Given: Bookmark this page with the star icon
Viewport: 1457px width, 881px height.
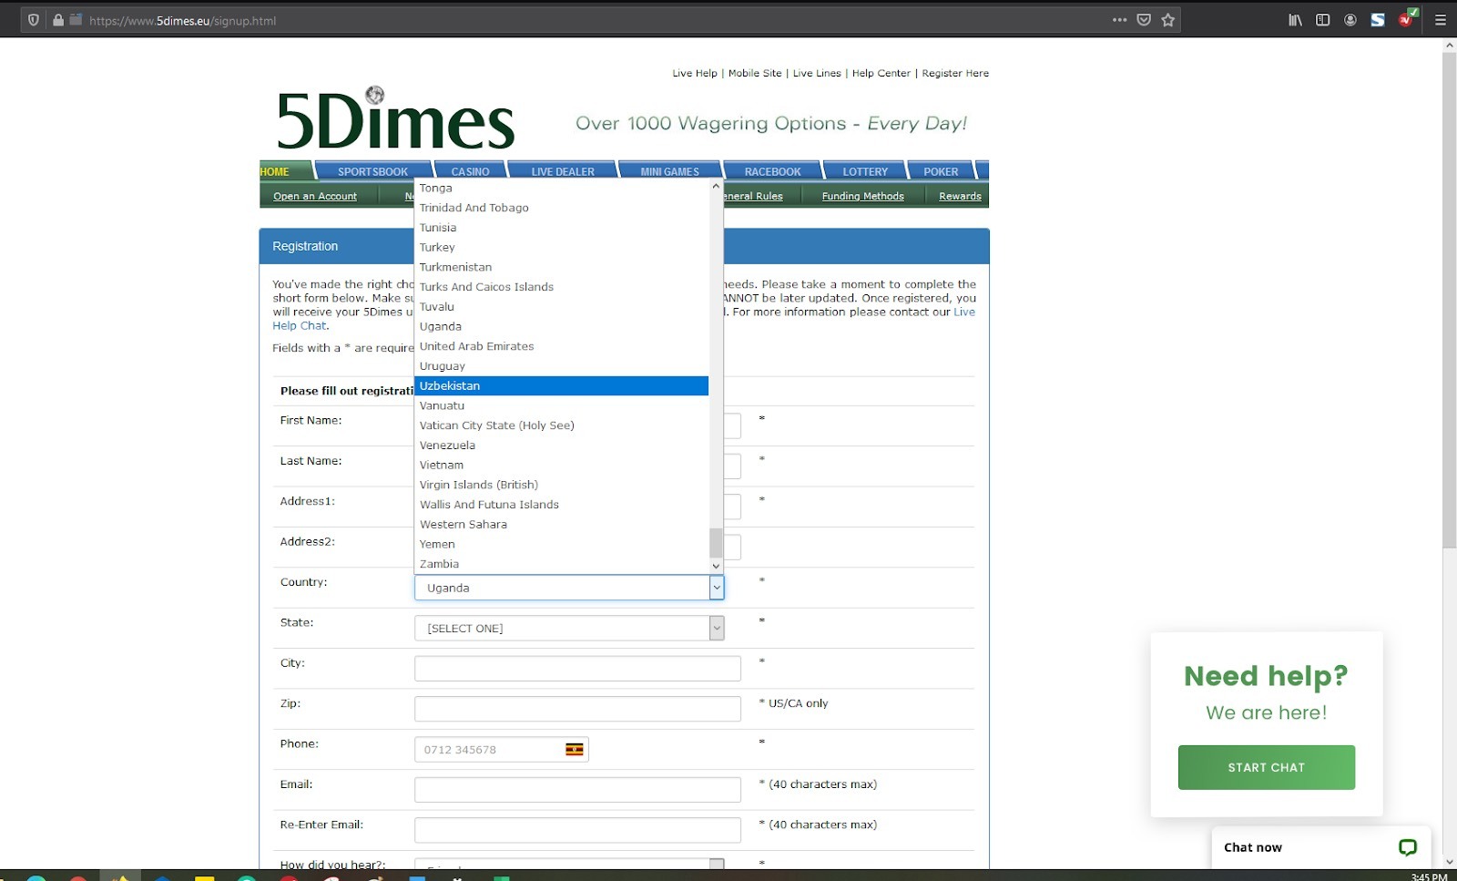Looking at the screenshot, I should (1168, 20).
